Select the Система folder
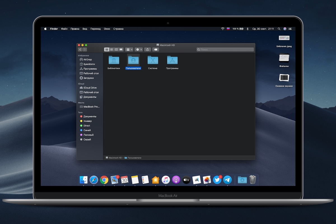The image size is (336, 224). tap(153, 60)
